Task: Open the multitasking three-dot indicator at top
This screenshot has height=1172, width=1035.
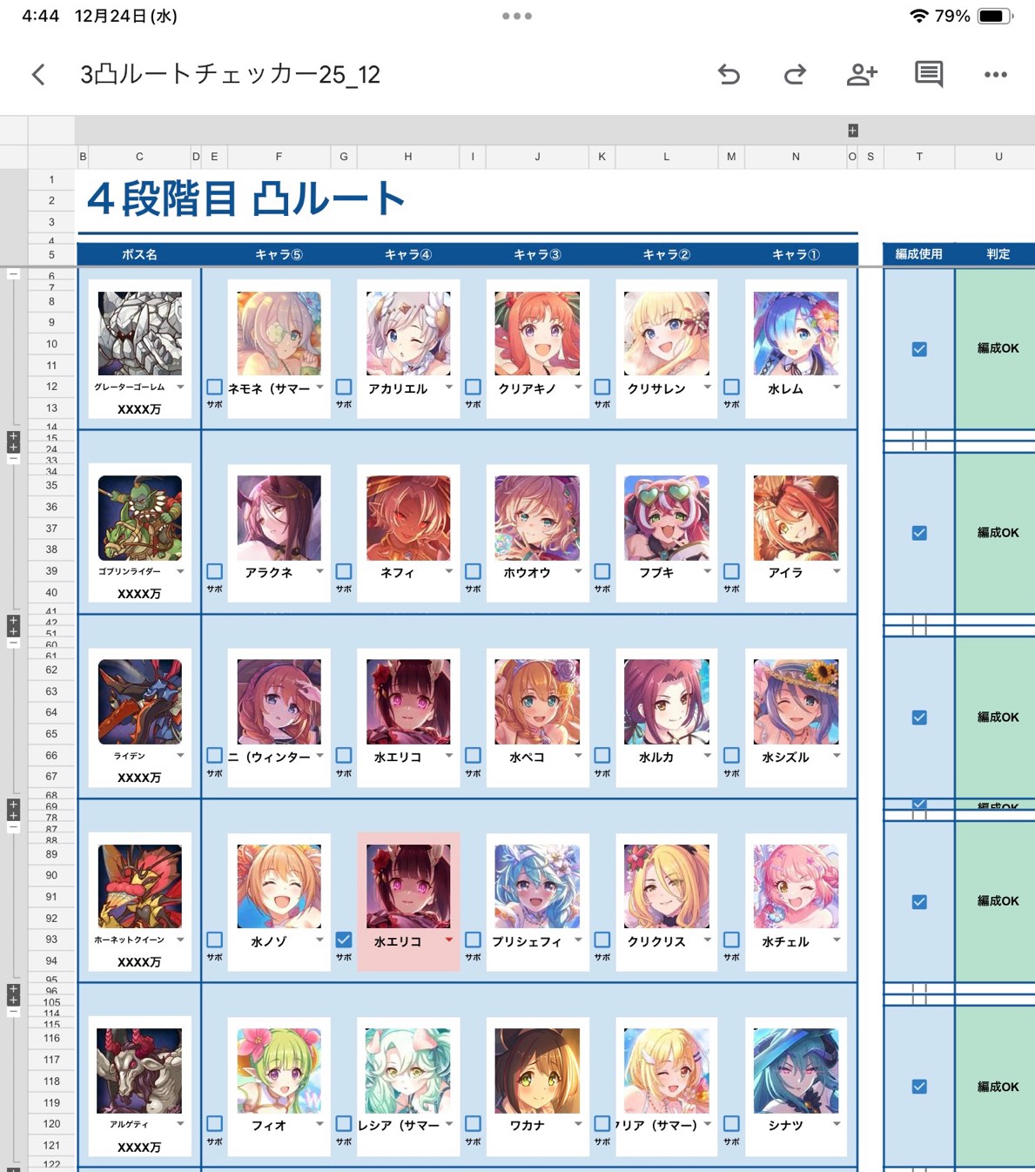Action: 517,16
